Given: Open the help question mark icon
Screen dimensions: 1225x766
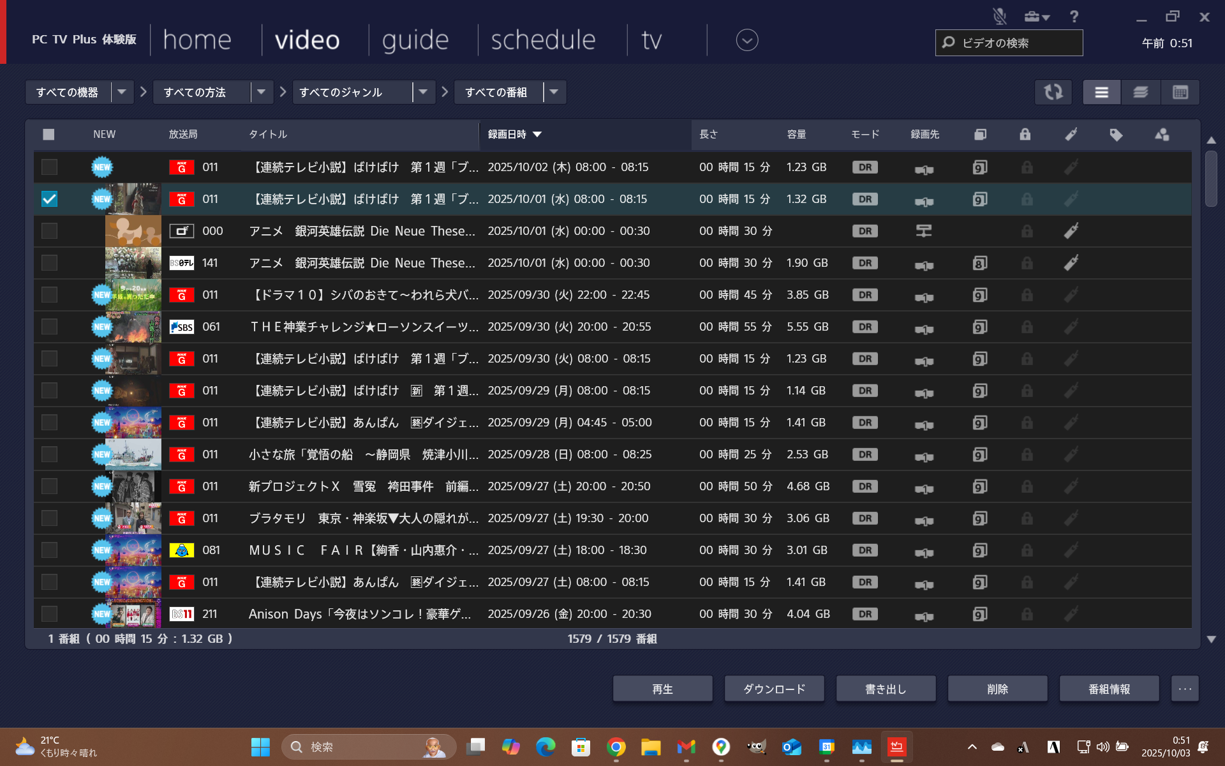Looking at the screenshot, I should 1074,17.
